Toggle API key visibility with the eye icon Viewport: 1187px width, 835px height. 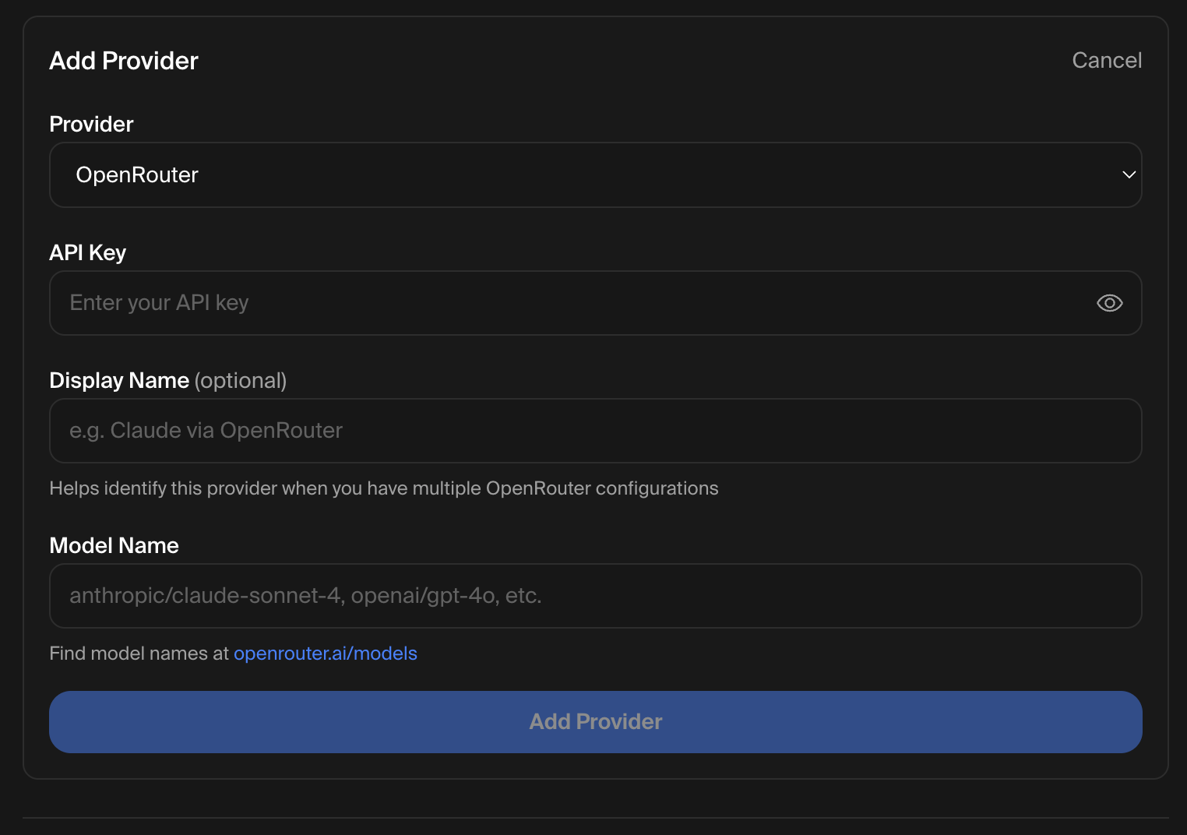coord(1109,303)
